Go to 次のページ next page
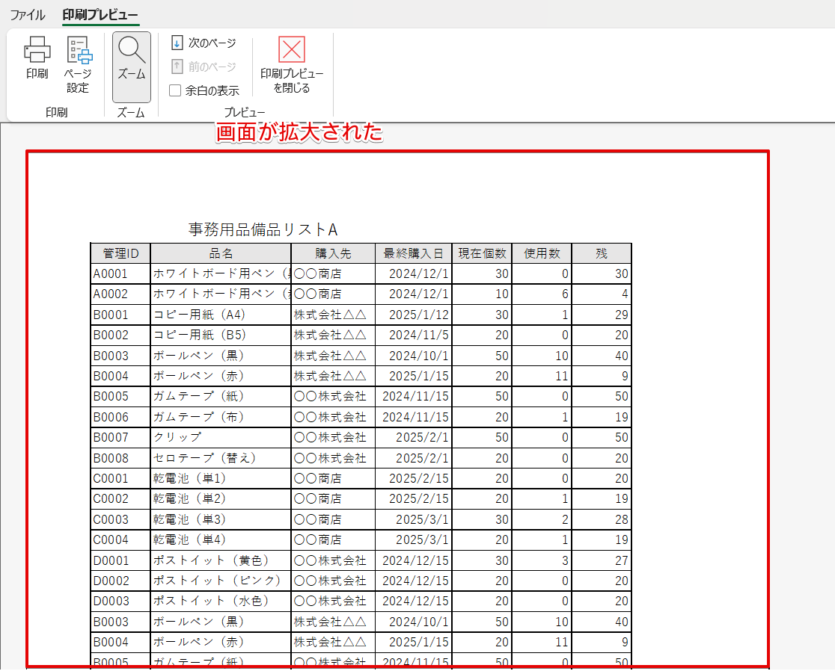 (x=204, y=43)
